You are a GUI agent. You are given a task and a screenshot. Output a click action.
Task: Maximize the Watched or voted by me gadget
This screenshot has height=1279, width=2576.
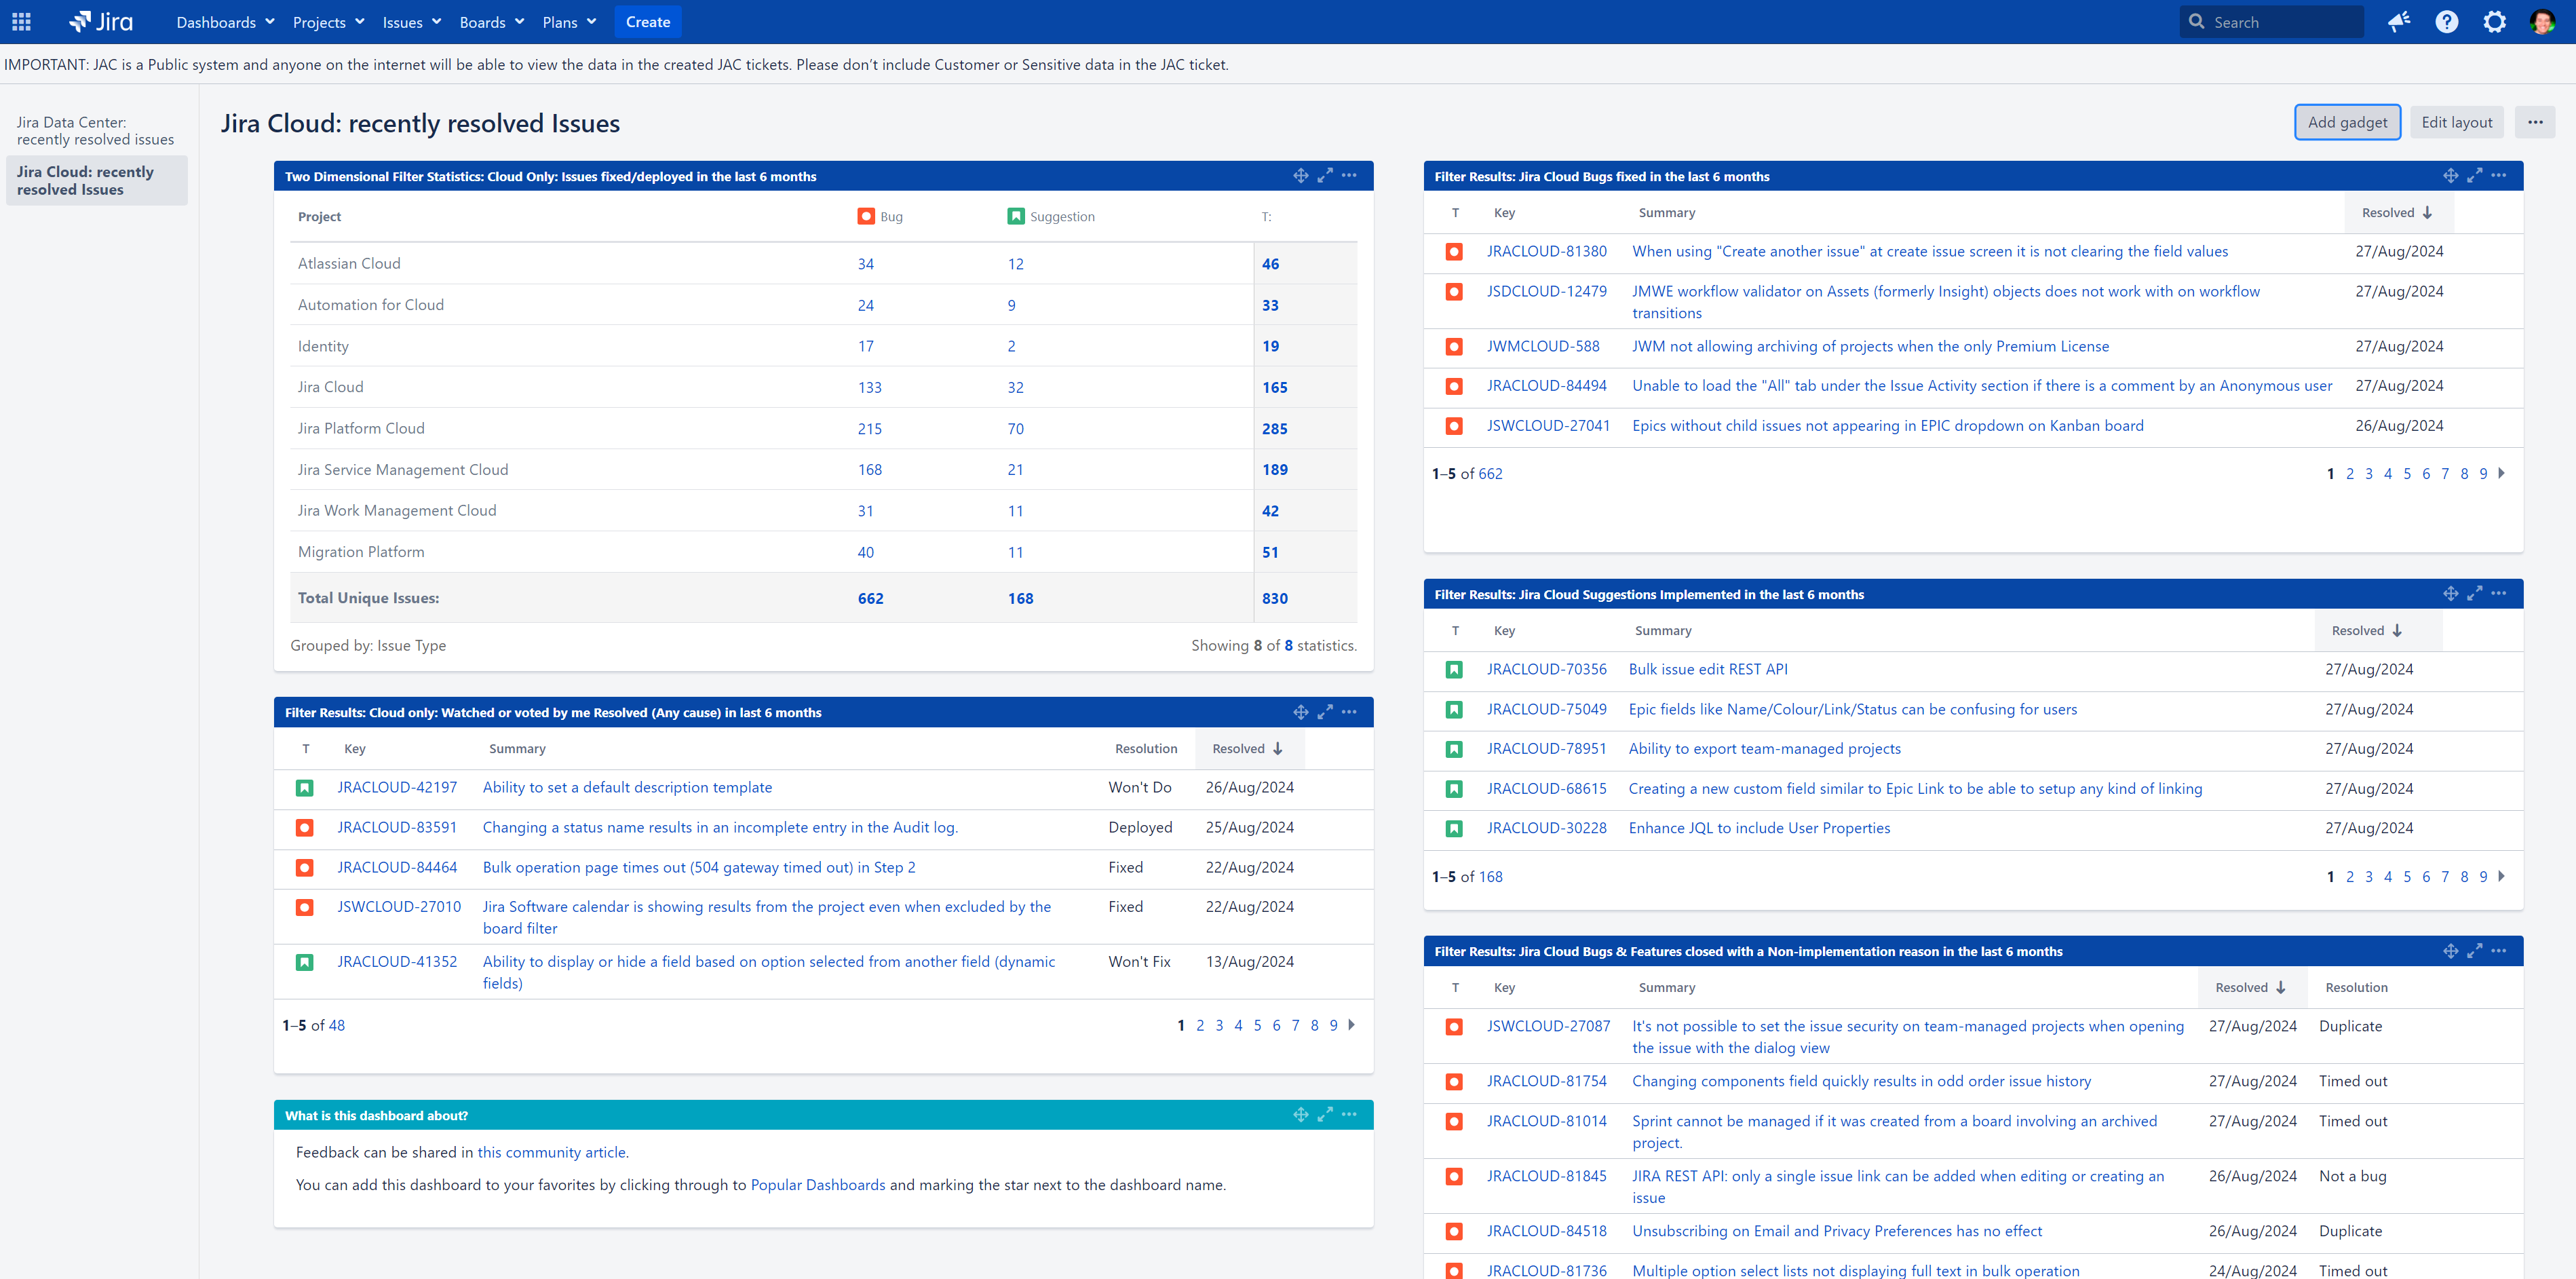[x=1325, y=712]
